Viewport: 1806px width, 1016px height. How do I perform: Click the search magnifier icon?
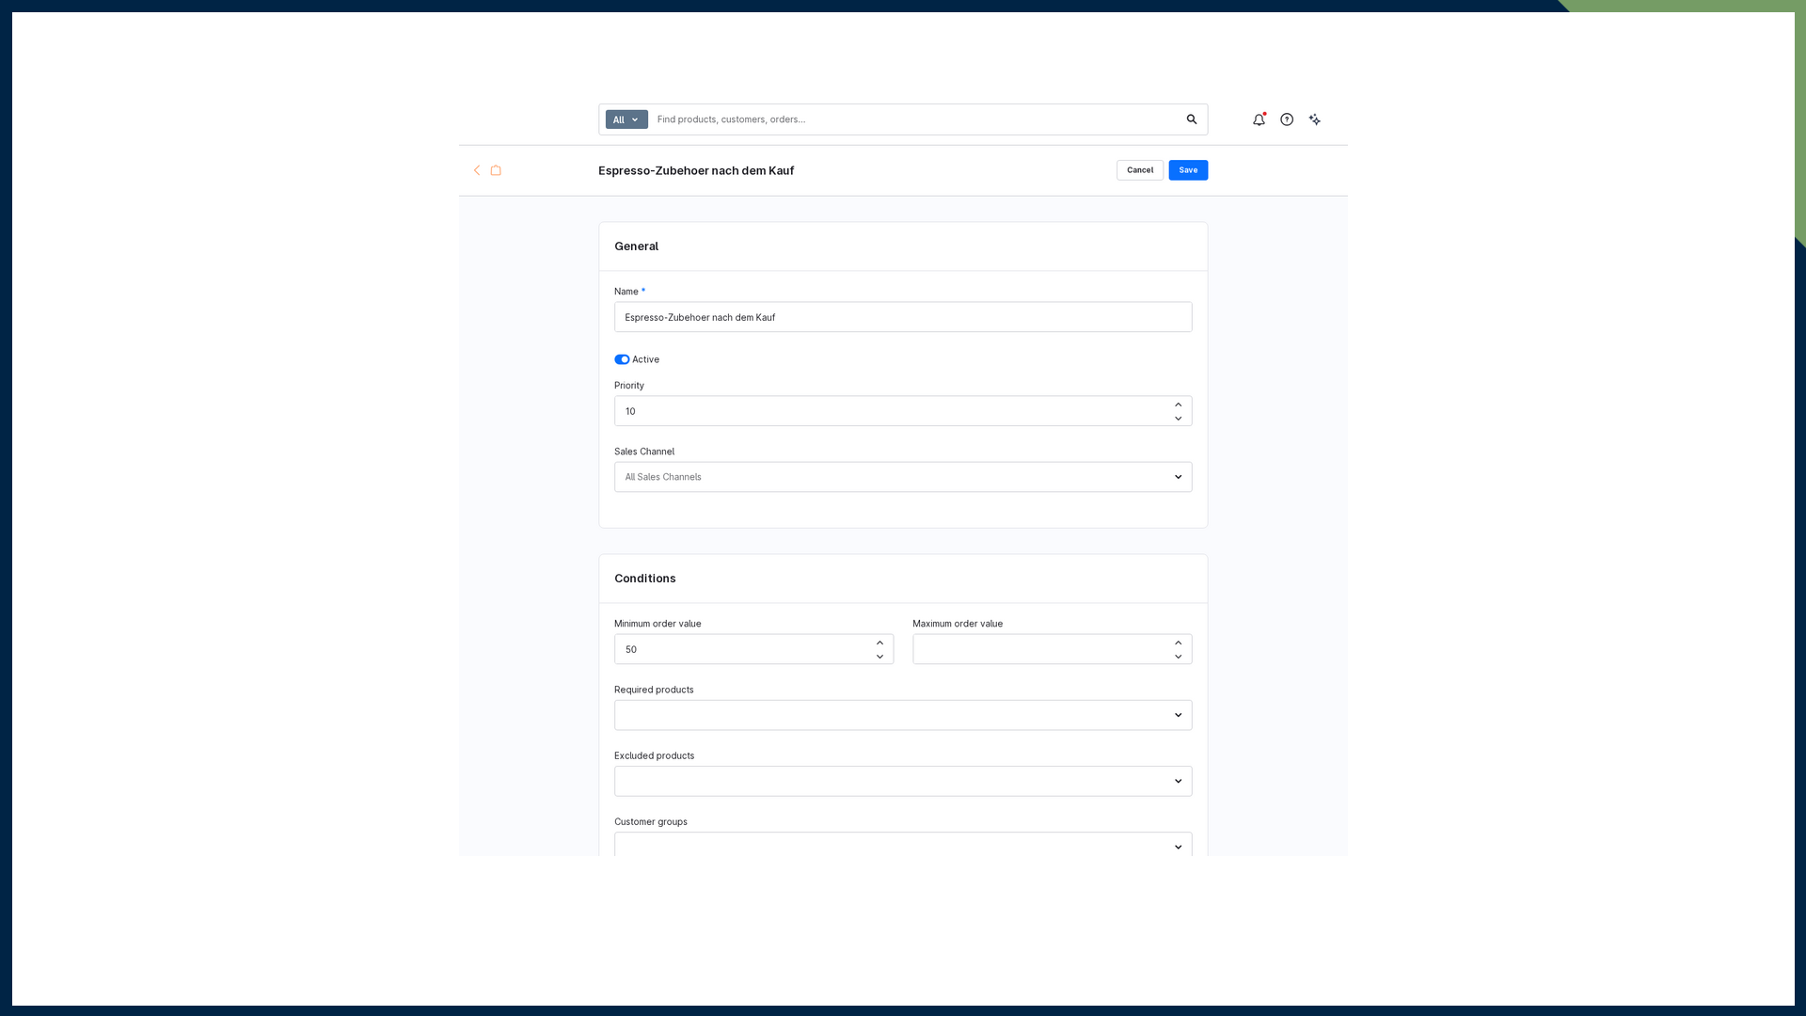point(1192,119)
